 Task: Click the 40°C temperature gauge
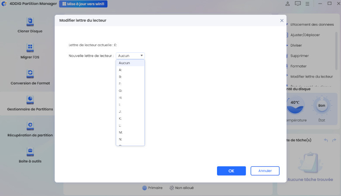pos(295,105)
